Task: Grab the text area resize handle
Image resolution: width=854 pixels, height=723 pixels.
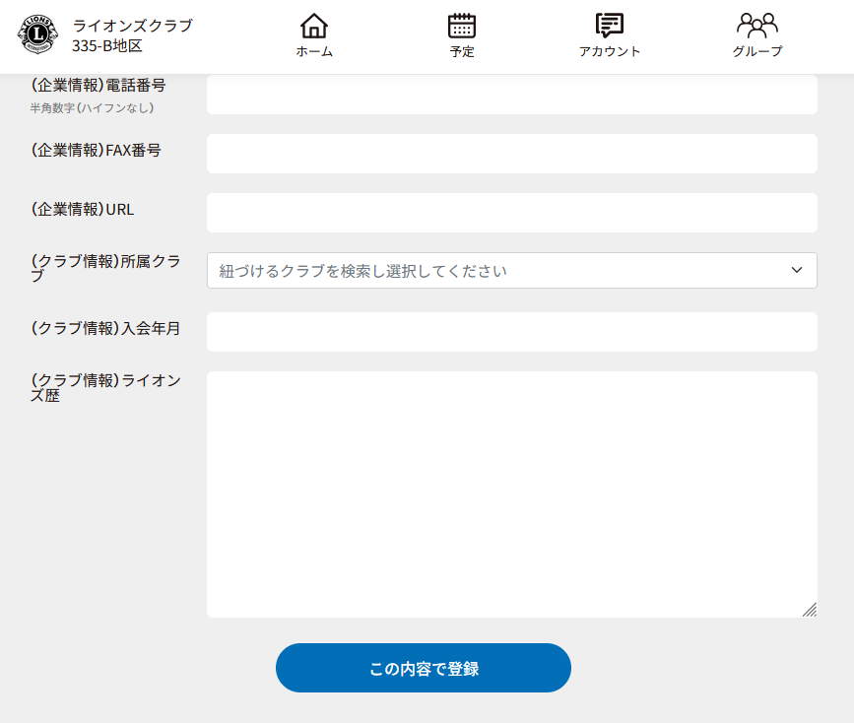Action: point(809,610)
